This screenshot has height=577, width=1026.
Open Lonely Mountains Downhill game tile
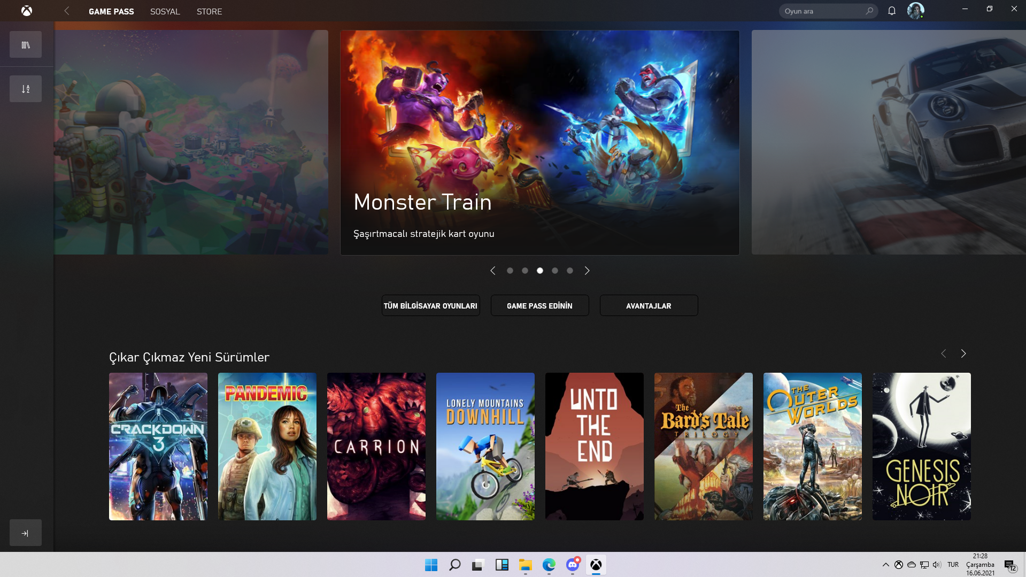click(485, 447)
